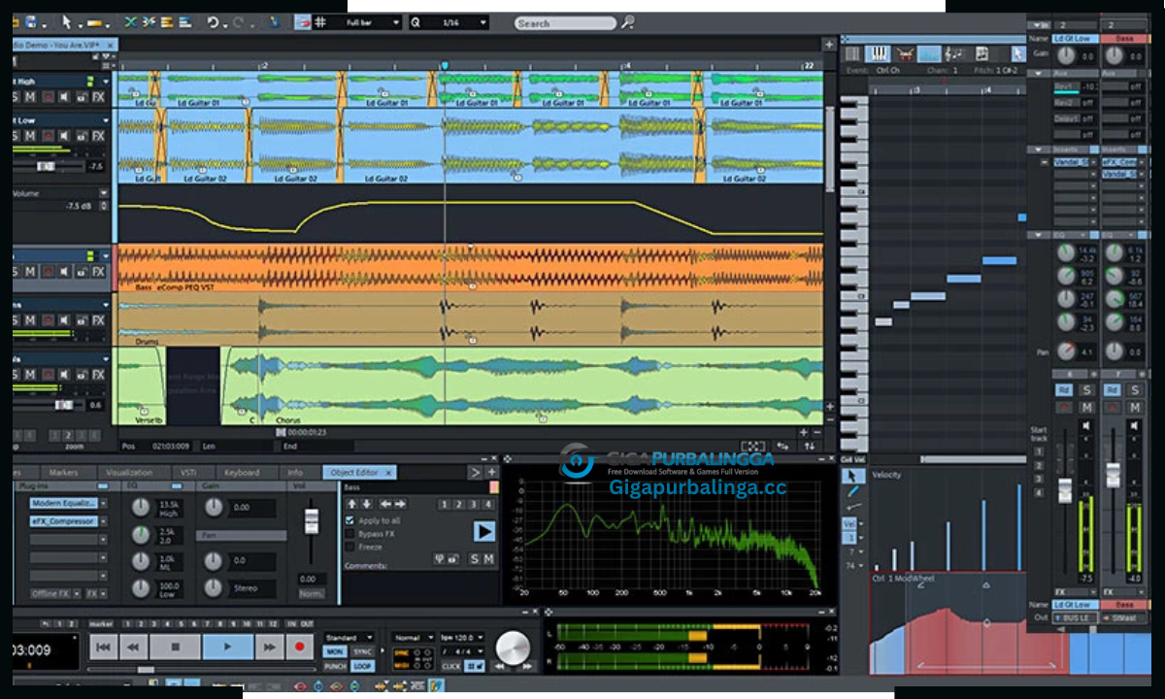
Task: Switch to the Info tab
Action: (x=295, y=473)
